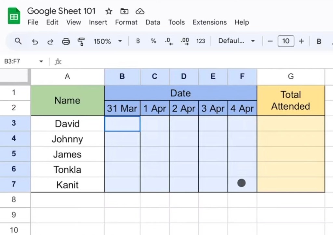Screen dimensions: 333x235
Task: Format as currency with baht icon
Action: [x=138, y=41]
